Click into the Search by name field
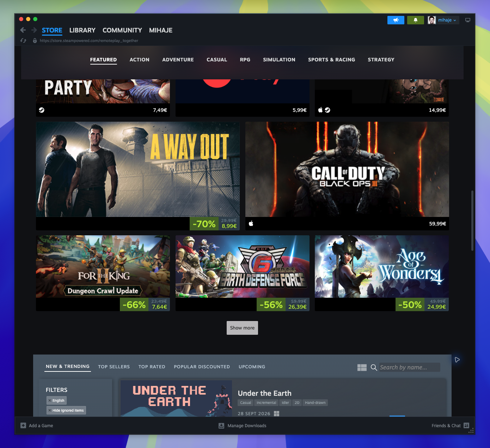 410,367
